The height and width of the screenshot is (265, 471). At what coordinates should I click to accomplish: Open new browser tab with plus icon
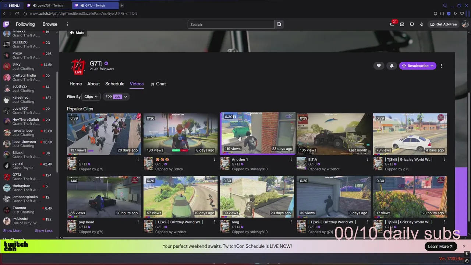tap(122, 6)
